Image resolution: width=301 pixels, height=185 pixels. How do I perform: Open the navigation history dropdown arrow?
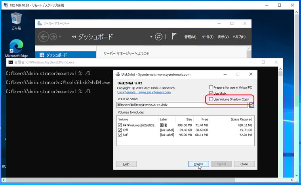(x=60, y=37)
